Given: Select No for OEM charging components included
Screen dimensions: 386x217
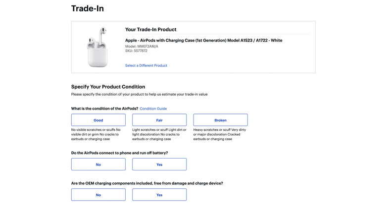Looking at the screenshot, I should pyautogui.click(x=98, y=195).
